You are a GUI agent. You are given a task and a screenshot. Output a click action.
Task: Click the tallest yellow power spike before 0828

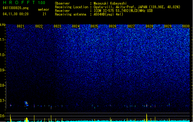pos(147,118)
